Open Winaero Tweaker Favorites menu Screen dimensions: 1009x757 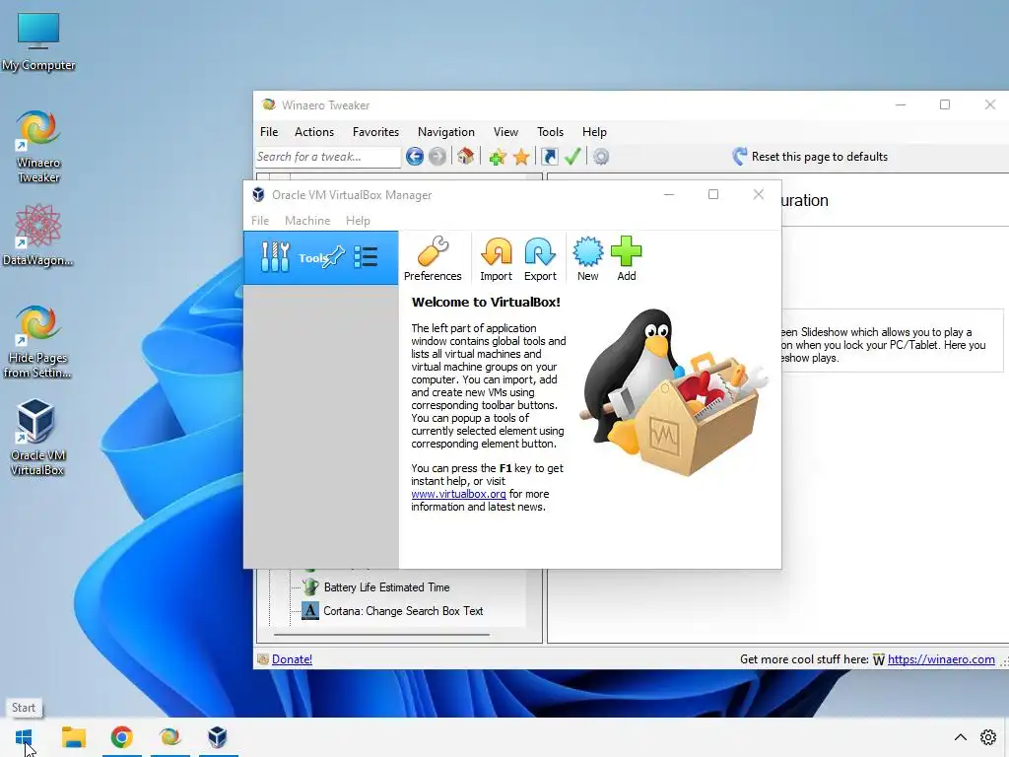click(375, 132)
